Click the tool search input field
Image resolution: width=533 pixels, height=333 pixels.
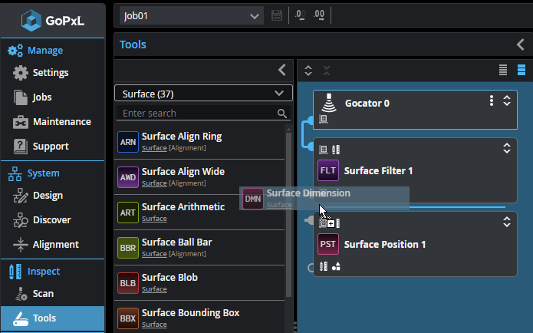(198, 113)
